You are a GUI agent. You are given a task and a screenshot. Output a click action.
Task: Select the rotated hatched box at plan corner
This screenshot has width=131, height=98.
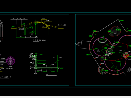[x=129, y=70]
